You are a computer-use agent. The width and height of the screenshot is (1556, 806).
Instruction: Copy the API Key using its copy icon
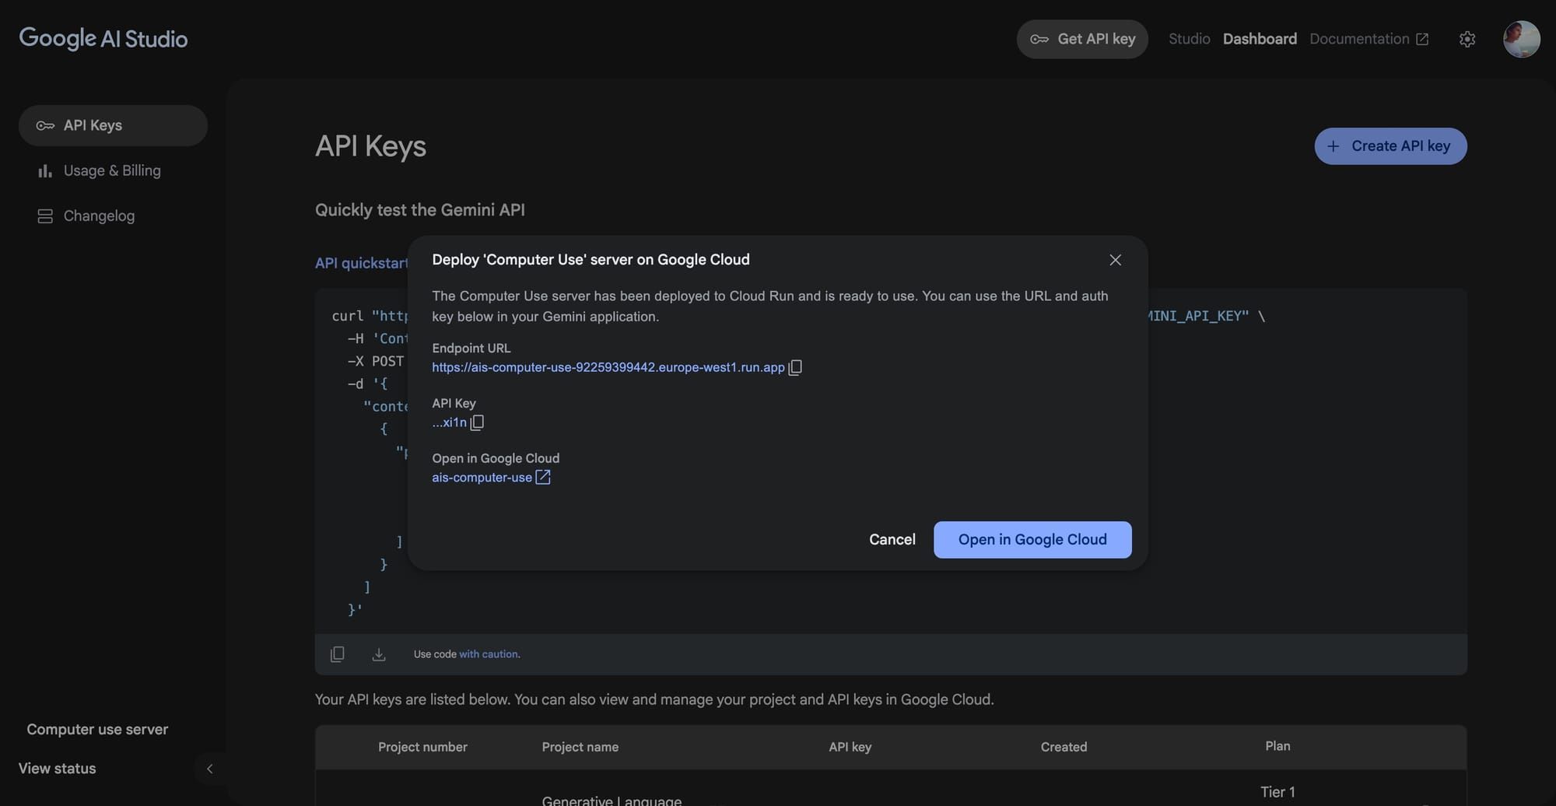coord(478,422)
